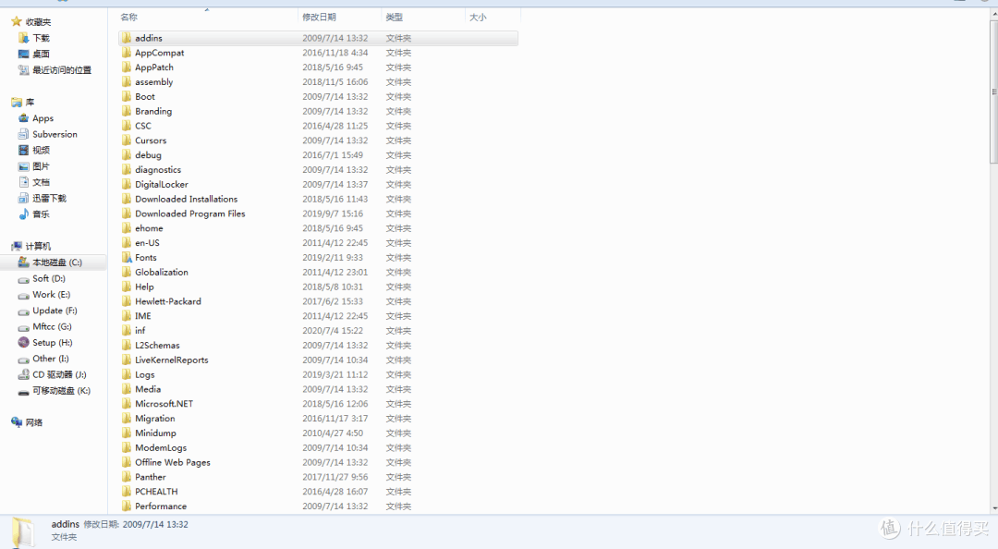Select the 桌面 desktop shortcut icon
This screenshot has height=549, width=998.
click(x=23, y=55)
